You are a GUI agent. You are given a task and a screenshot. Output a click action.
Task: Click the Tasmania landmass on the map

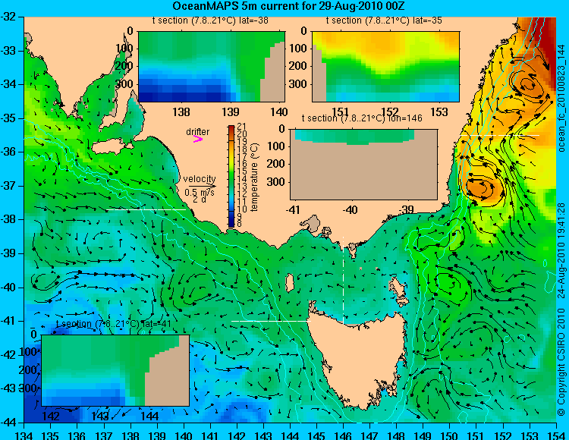point(360,357)
